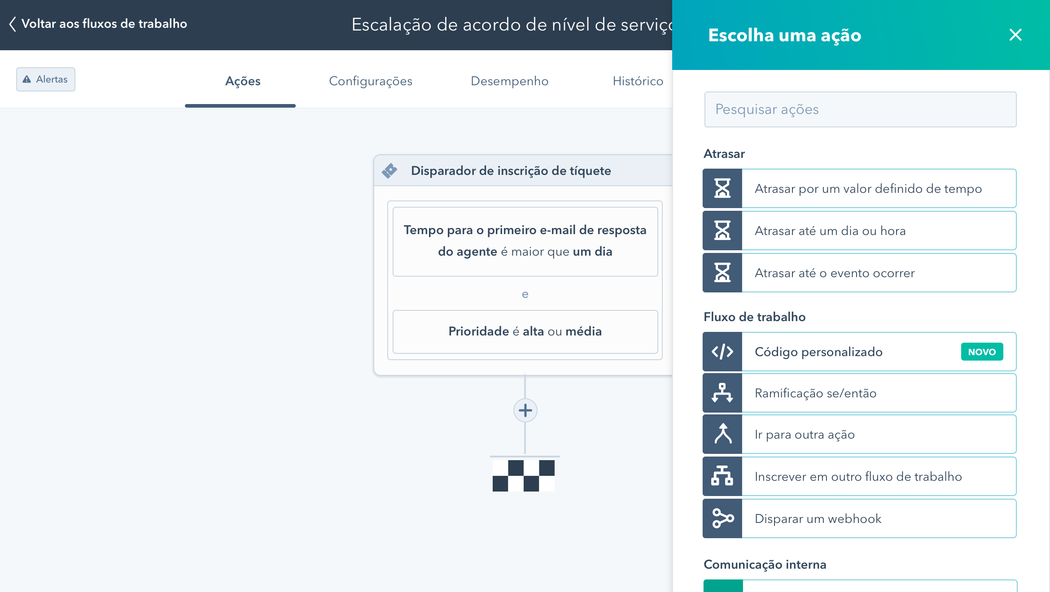This screenshot has width=1050, height=592.
Task: Click hourglass icon beside 'Atrasar até um dia ou hora'
Action: tap(722, 231)
